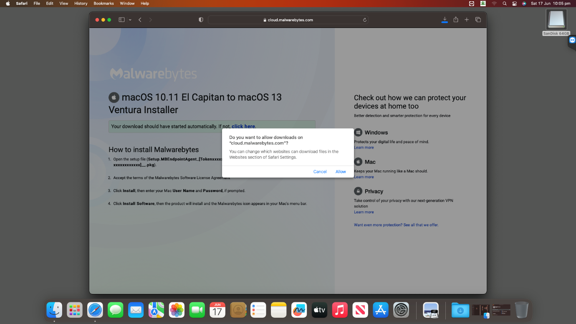
Task: Show Safari downloads
Action: [445, 20]
